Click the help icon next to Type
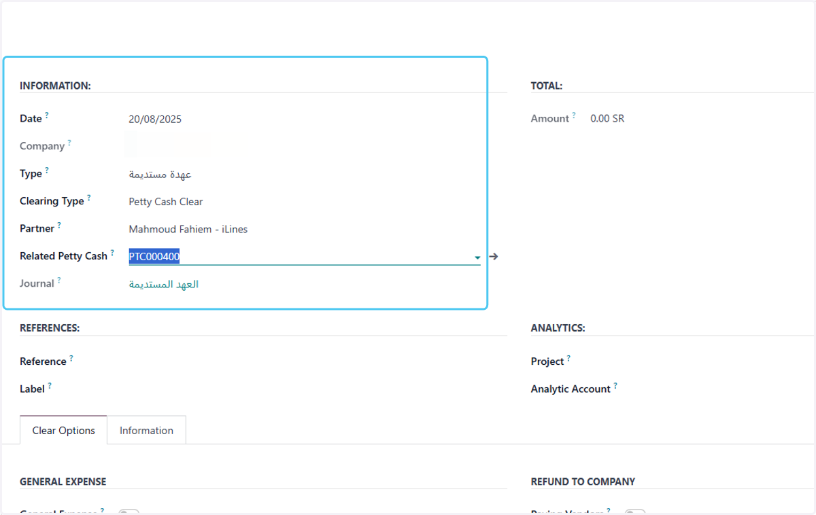The image size is (816, 515). click(x=47, y=171)
